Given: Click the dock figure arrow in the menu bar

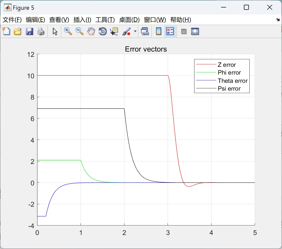Looking at the screenshot, I should coord(278,20).
